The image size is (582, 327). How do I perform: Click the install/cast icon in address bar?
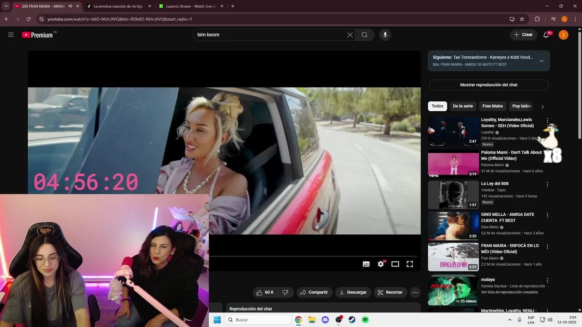click(x=512, y=19)
